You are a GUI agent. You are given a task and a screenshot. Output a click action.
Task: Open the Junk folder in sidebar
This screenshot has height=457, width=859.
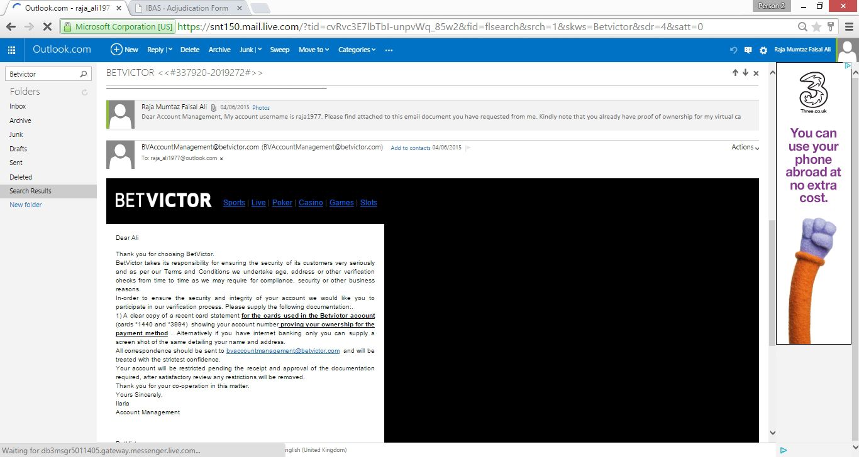(16, 134)
